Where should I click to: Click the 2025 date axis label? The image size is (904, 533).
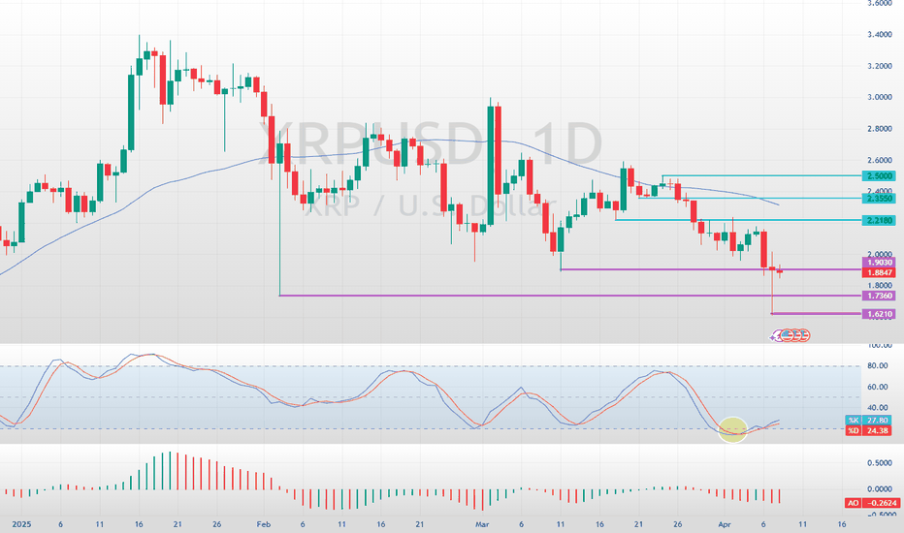tap(21, 524)
